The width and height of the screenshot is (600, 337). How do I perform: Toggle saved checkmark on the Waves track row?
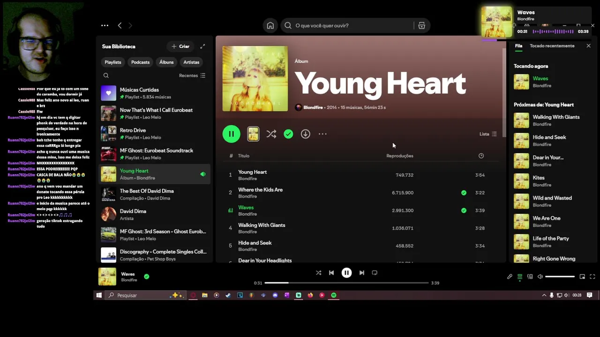464,211
